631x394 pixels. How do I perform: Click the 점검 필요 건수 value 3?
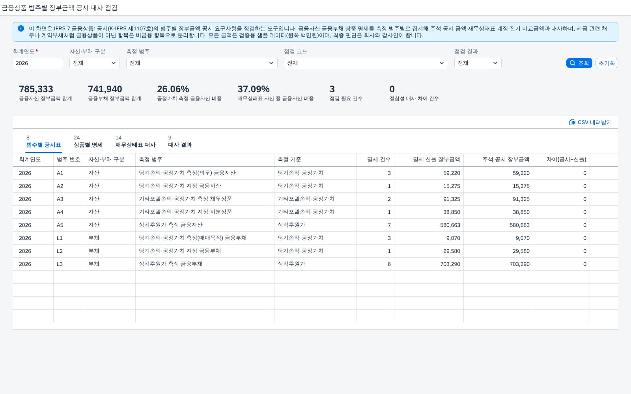332,89
